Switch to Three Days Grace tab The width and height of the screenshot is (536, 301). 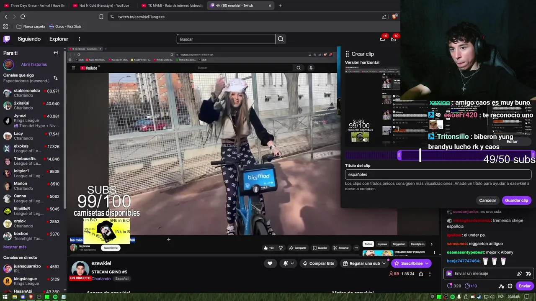point(35,5)
